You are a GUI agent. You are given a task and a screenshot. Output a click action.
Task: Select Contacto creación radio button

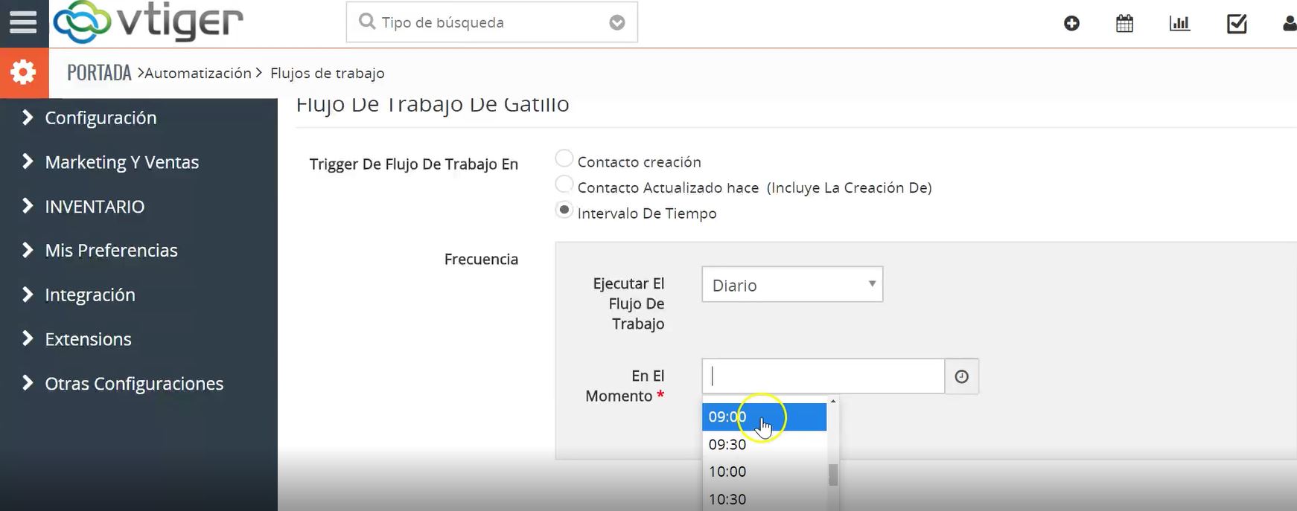tap(564, 158)
